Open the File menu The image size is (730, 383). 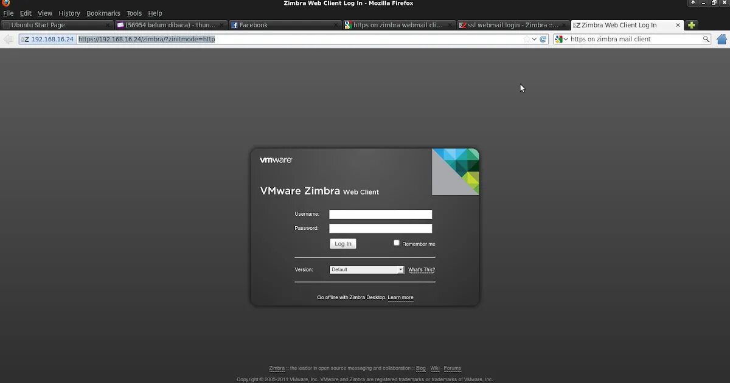(x=8, y=13)
